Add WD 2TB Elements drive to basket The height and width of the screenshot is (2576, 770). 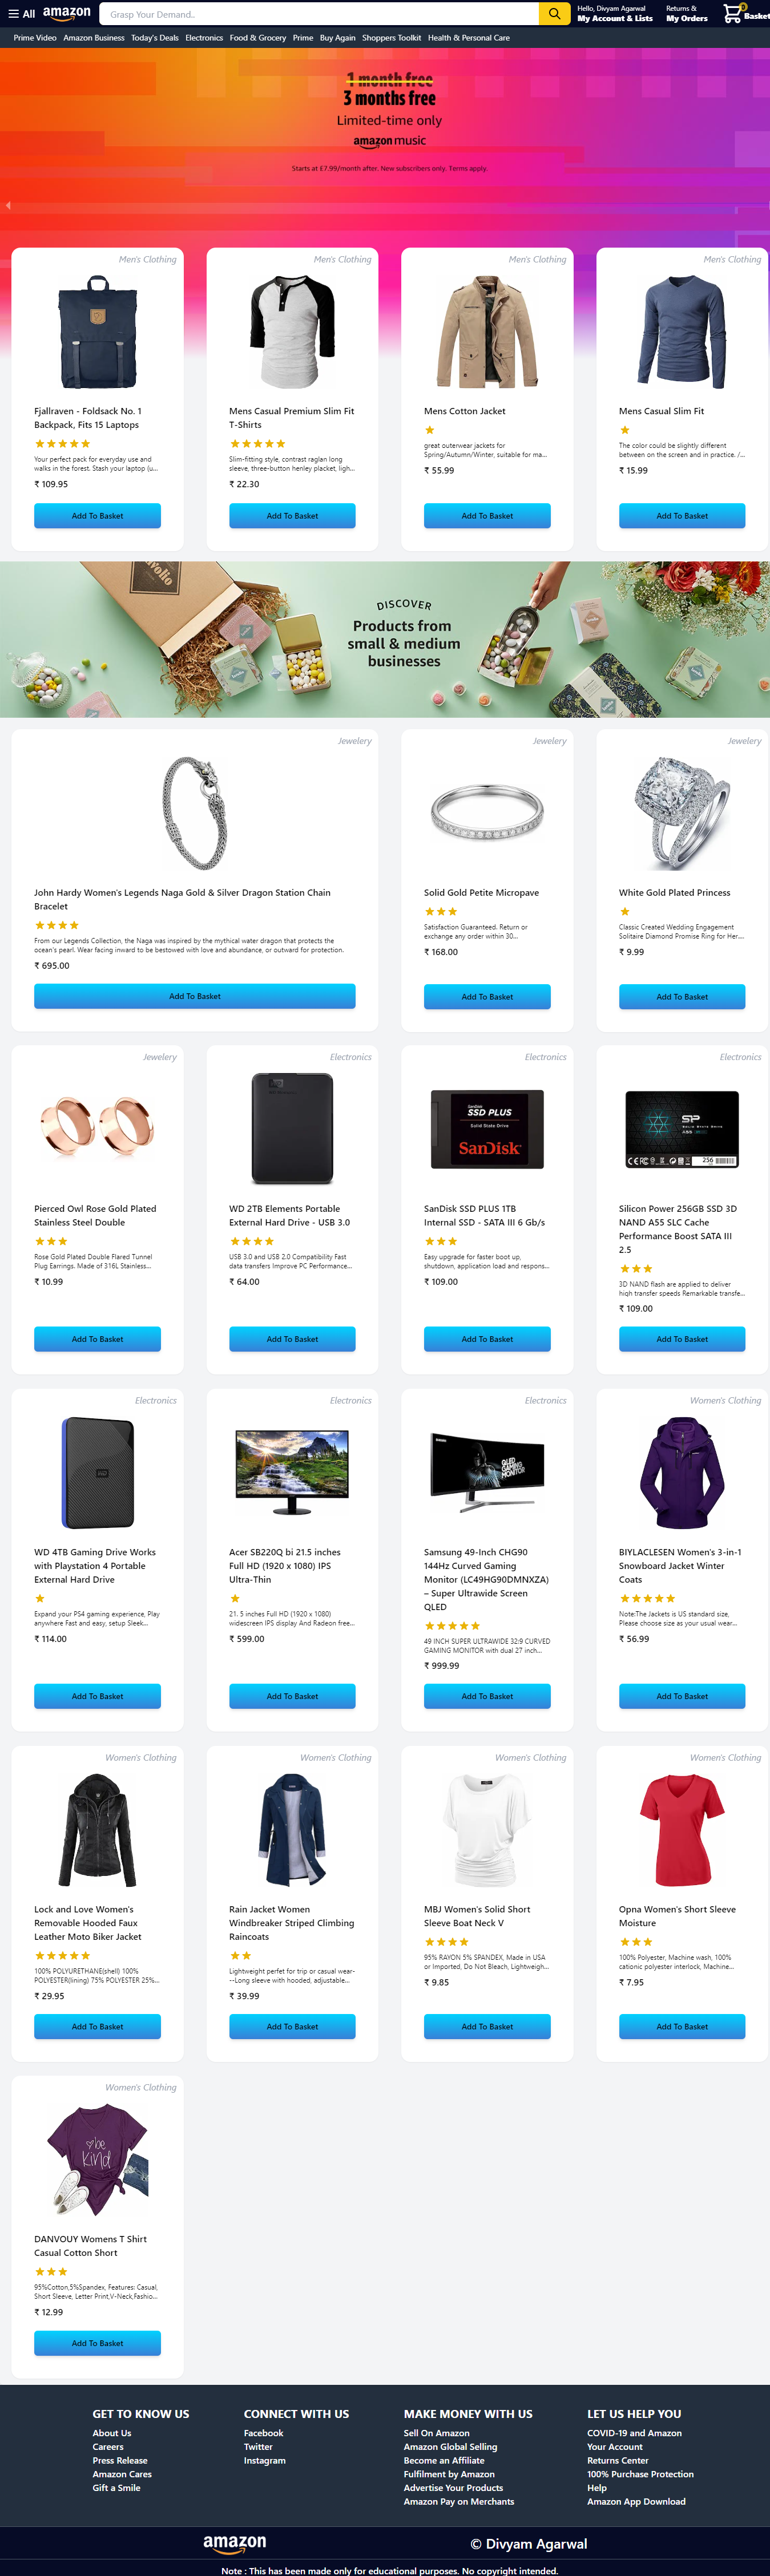292,1339
